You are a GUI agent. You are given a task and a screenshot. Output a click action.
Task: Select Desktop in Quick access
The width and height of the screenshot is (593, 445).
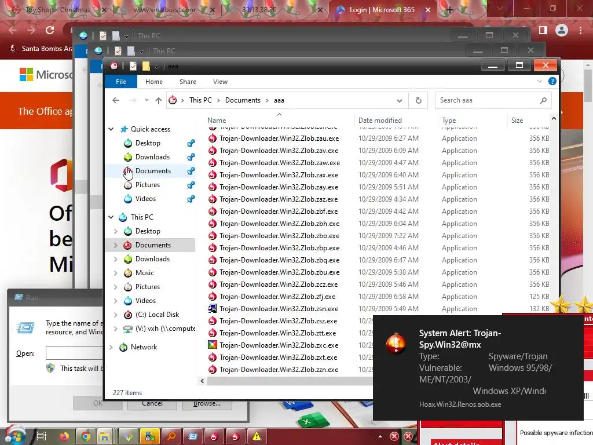coord(148,143)
